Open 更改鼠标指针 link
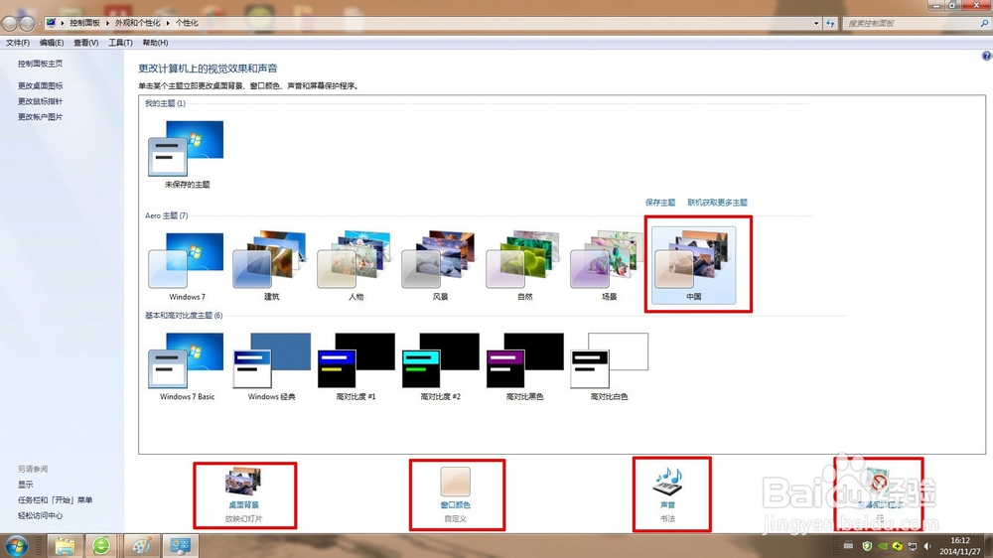 (40, 101)
